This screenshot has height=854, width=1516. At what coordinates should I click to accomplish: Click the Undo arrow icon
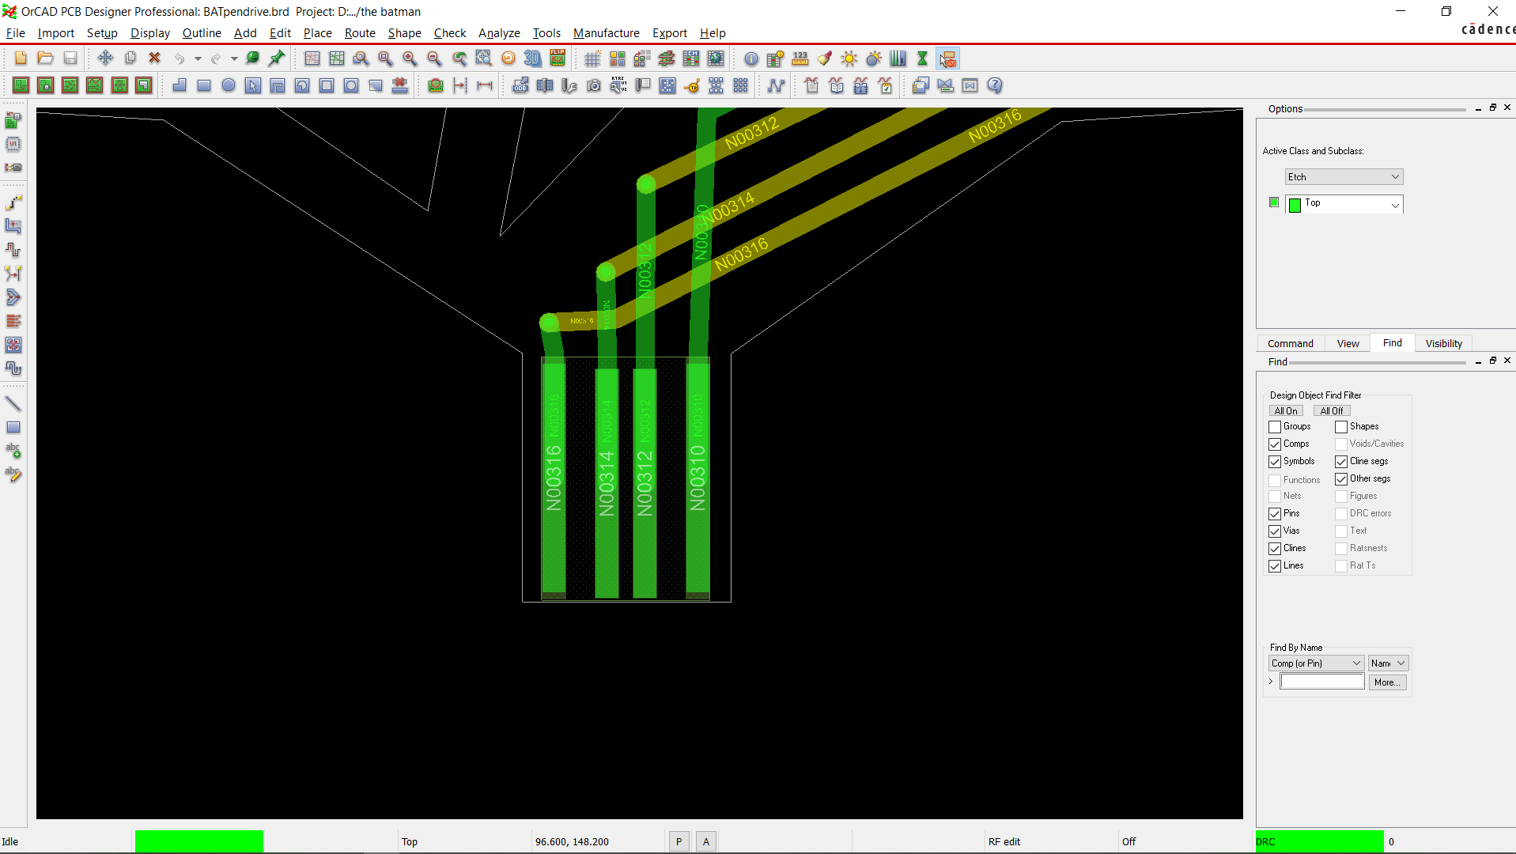click(x=180, y=59)
